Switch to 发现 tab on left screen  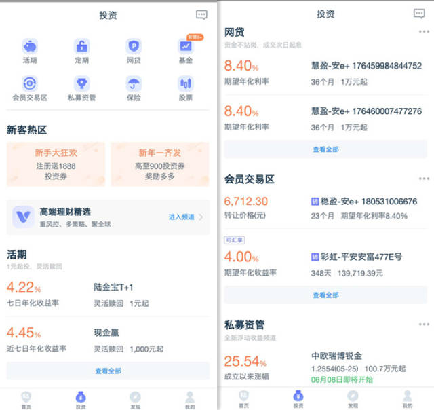pyautogui.click(x=136, y=400)
